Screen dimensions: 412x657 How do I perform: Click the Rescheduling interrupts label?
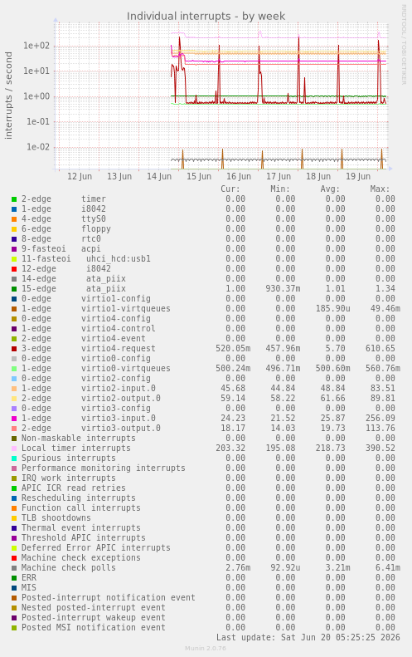(x=79, y=498)
